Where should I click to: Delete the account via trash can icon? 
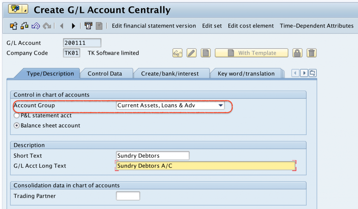click(311, 53)
